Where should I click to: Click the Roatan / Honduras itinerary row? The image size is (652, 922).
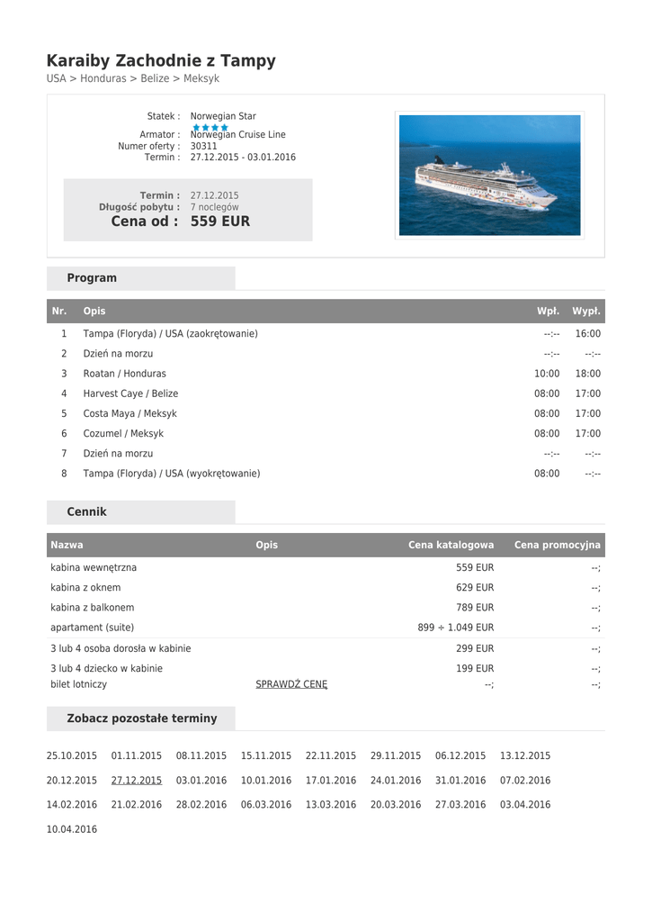pos(125,374)
